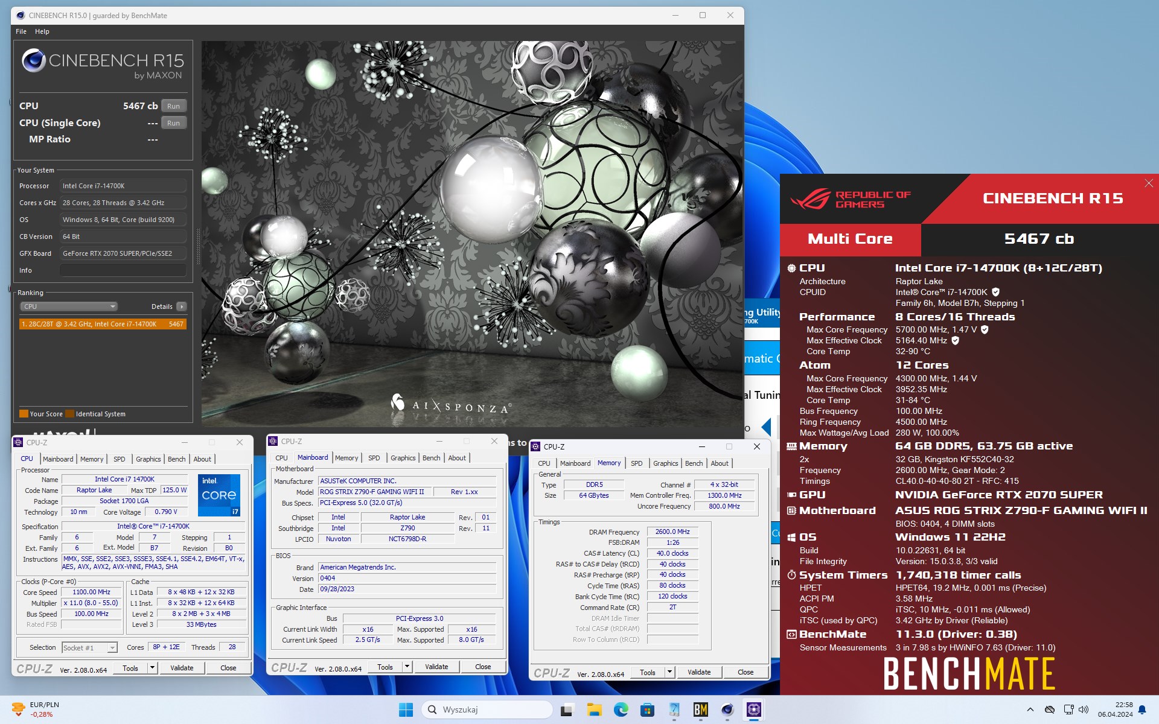Click the Details arrow in Ranking section
Screen dimensions: 1159x724
[x=182, y=306]
